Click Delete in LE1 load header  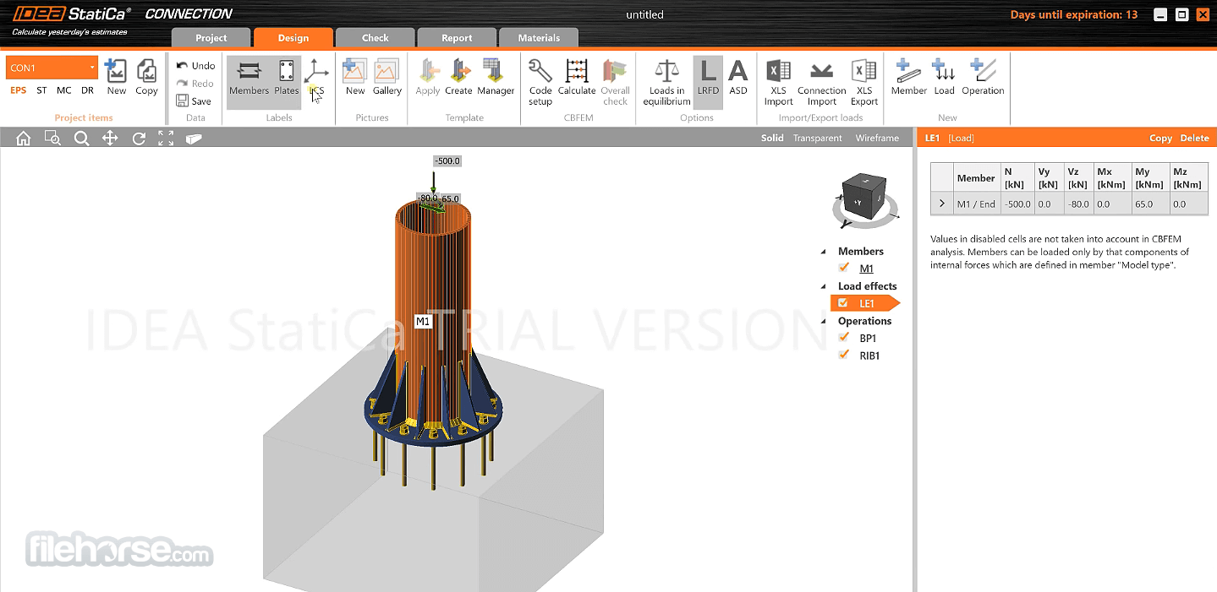(1194, 138)
